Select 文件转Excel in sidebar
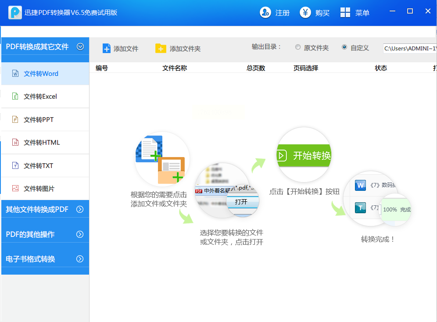Screen dimensions: 437x322 (40, 97)
